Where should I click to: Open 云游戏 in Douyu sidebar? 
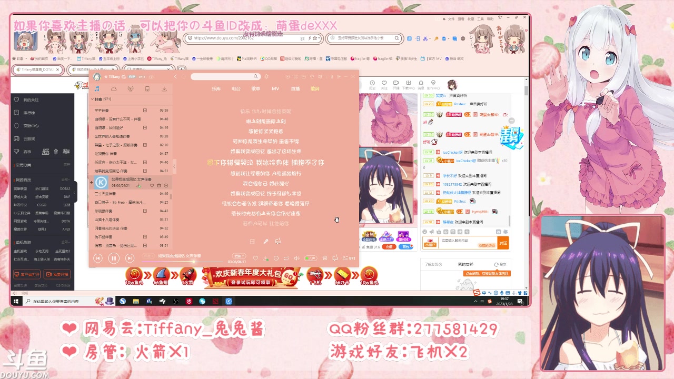28,138
